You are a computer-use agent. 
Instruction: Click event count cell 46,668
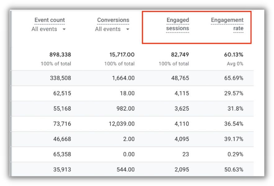click(x=62, y=139)
